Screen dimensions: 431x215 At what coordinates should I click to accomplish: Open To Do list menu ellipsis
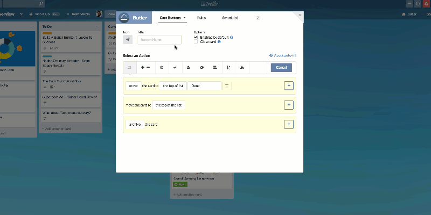click(98, 26)
